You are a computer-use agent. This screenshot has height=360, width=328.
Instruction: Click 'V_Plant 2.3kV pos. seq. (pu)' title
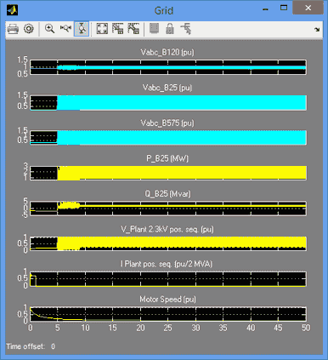(167, 229)
